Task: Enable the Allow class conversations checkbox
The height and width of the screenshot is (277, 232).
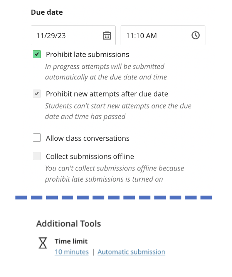Action: click(x=37, y=138)
